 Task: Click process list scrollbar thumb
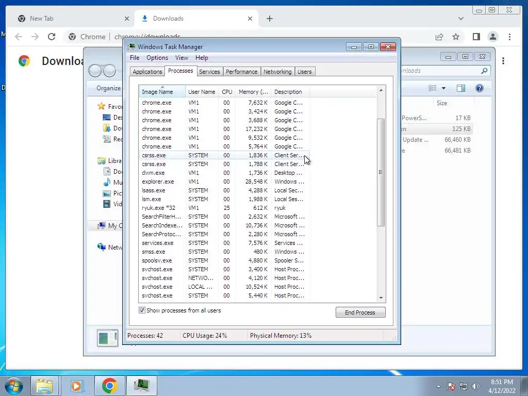point(381,172)
